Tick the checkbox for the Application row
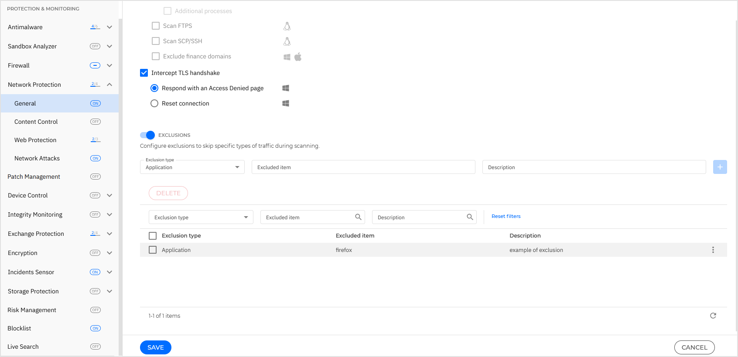The image size is (738, 357). (x=153, y=250)
